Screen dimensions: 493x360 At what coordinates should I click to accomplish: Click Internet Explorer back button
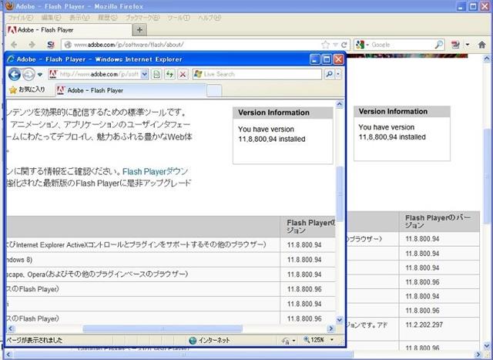click(14, 75)
